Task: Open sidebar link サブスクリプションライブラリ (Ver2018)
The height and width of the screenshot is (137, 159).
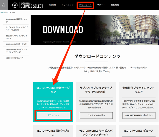Action: [x=17, y=29]
